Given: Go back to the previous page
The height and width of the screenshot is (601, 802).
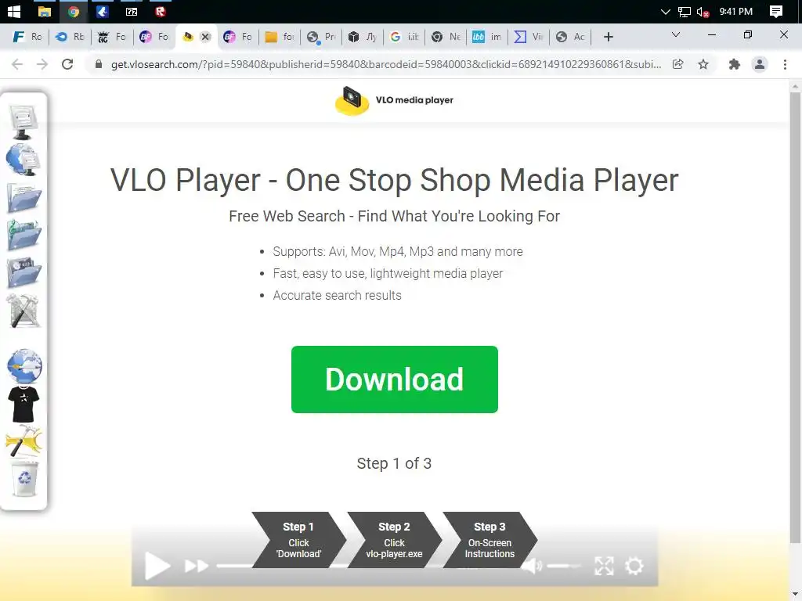Looking at the screenshot, I should coord(17,64).
